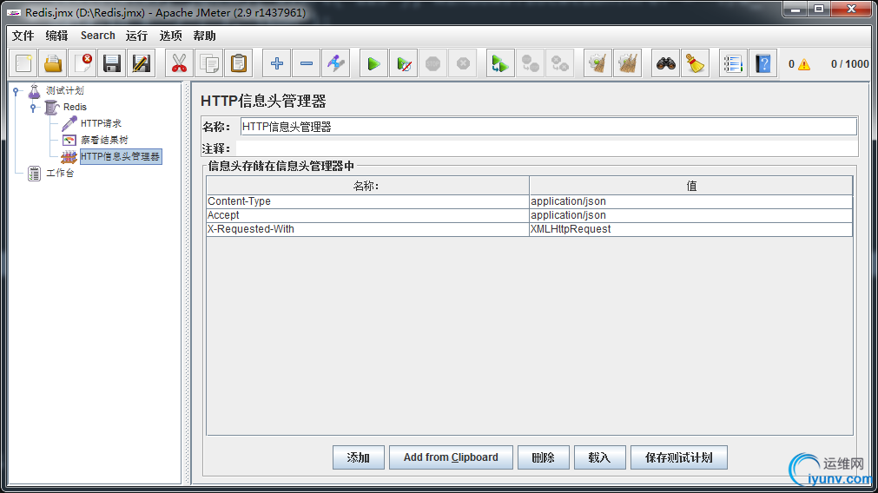Open a test plan with folder icon
The width and height of the screenshot is (878, 493).
coord(53,63)
